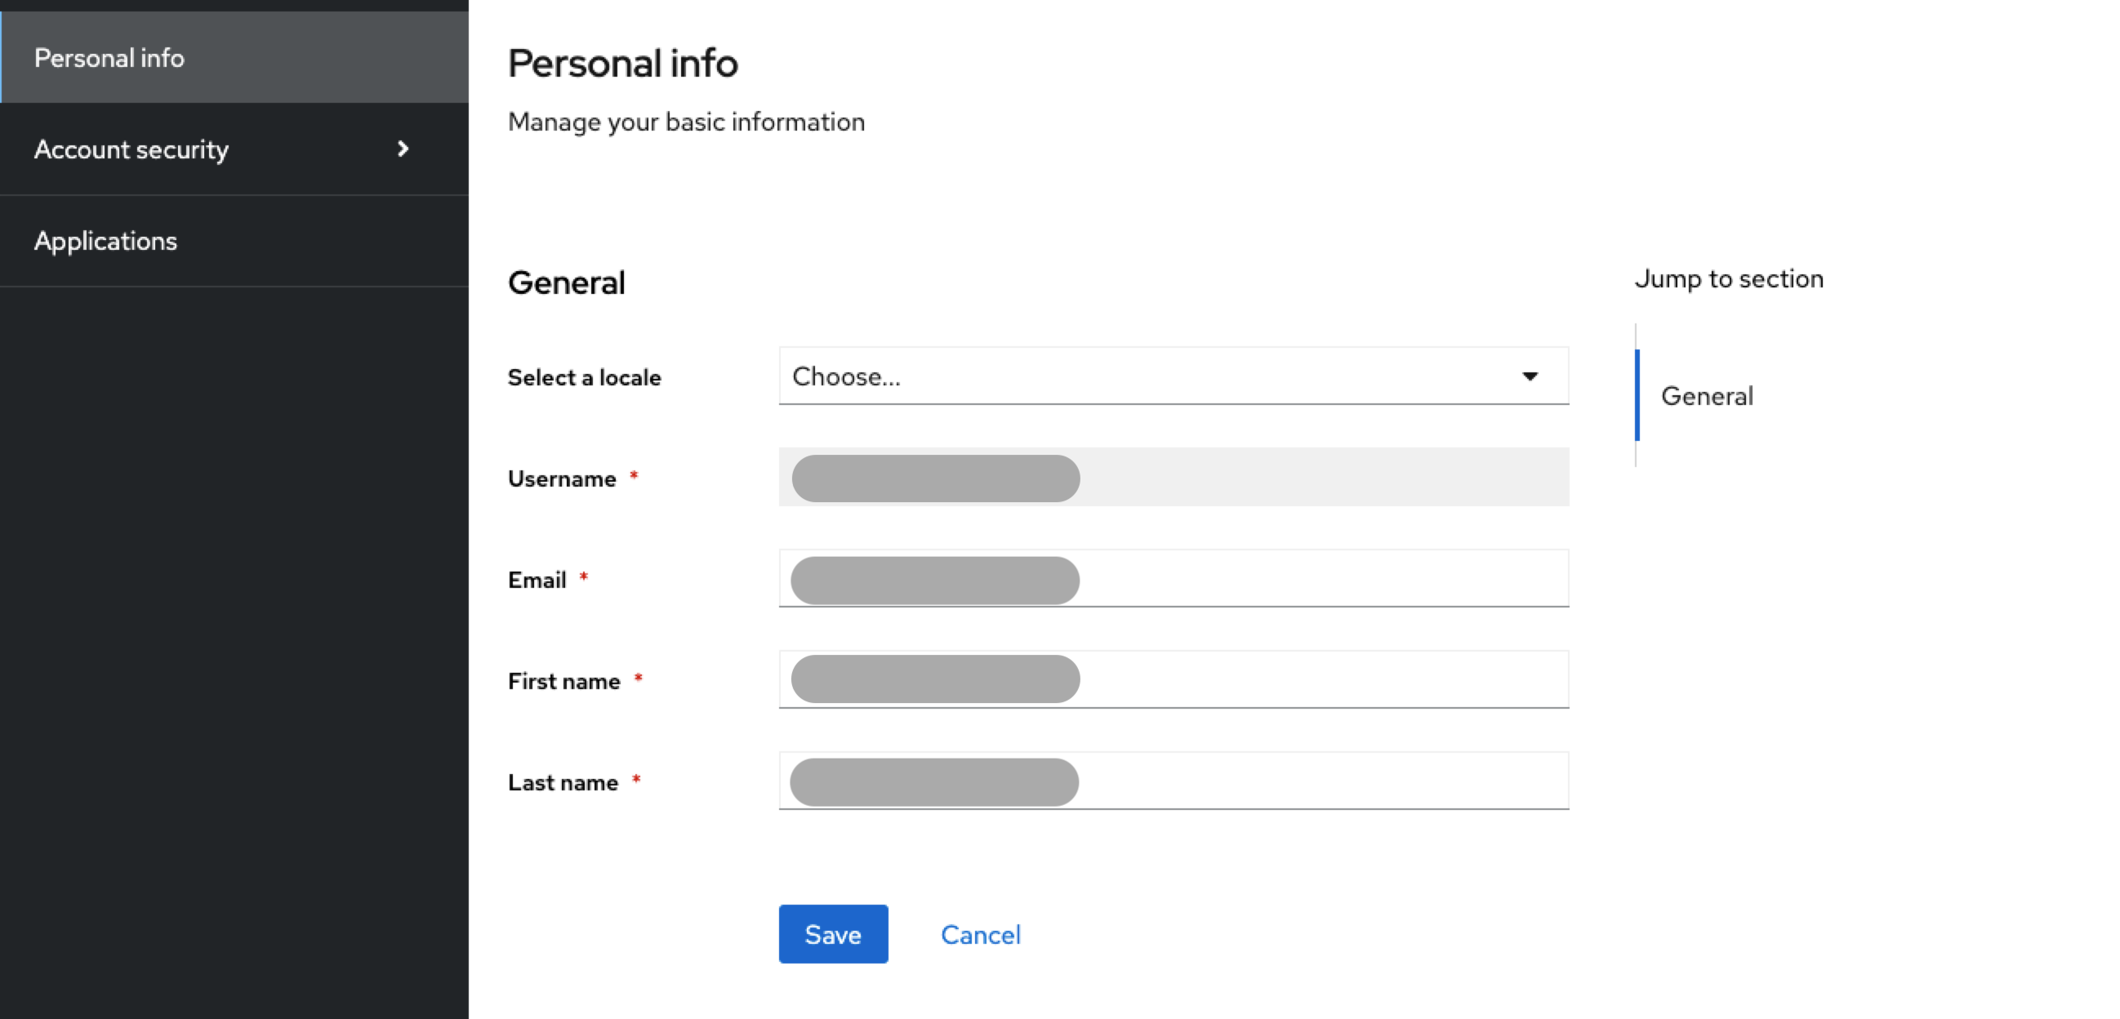Viewport: 2120px width, 1019px height.
Task: Click the Last name field label
Action: tap(562, 783)
